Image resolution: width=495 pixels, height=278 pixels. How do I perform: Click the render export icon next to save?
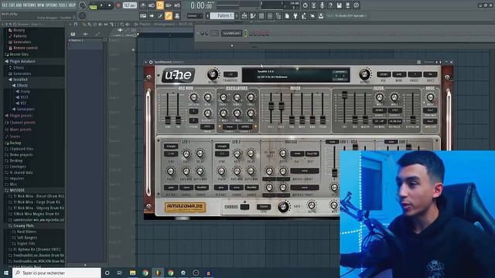[x=347, y=5]
